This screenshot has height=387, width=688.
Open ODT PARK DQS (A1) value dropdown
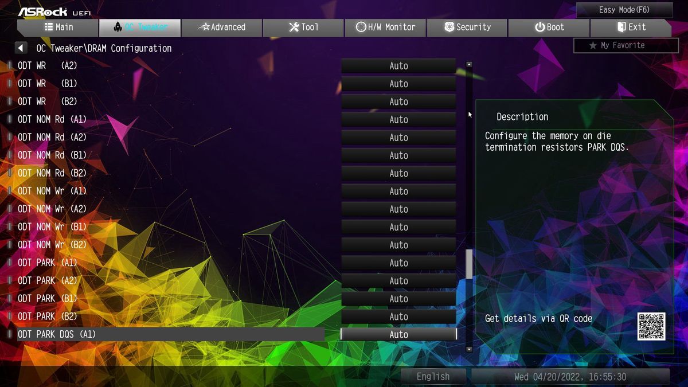pyautogui.click(x=398, y=334)
